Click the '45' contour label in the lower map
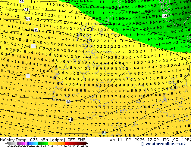The image size is (191, 147). 68,101
